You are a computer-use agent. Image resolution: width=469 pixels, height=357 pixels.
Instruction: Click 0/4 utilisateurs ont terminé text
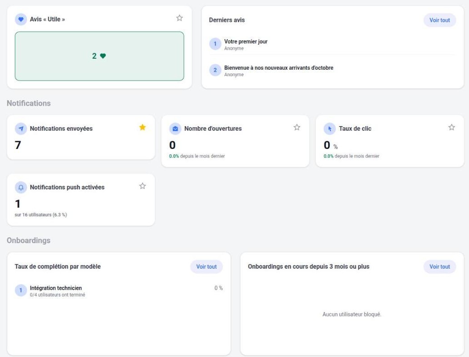pos(57,295)
